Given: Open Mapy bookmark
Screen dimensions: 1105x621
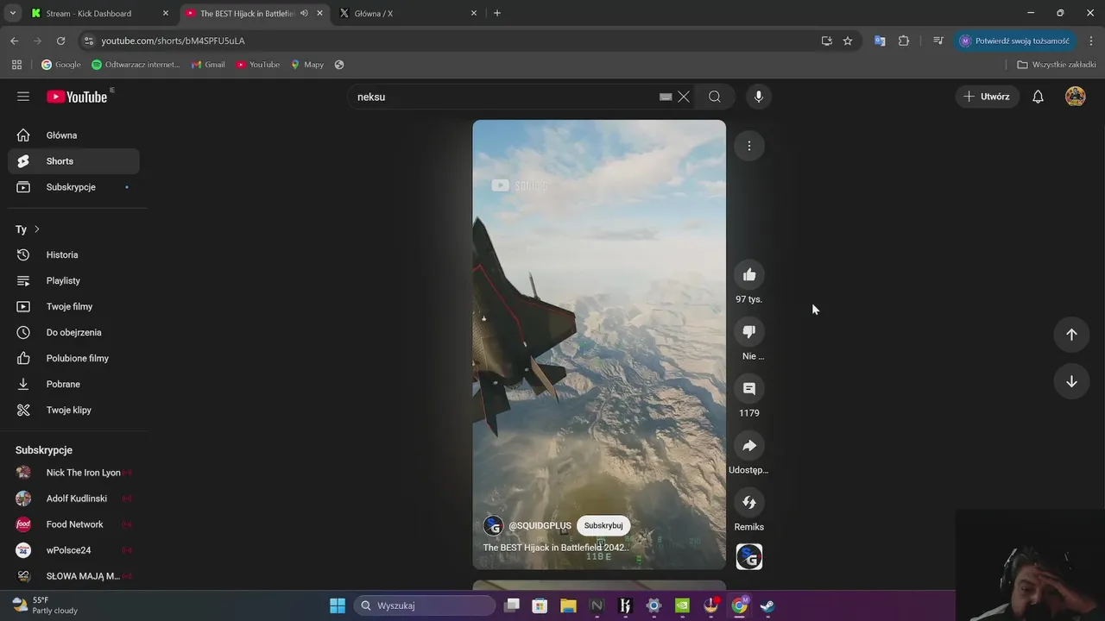Looking at the screenshot, I should [307, 65].
